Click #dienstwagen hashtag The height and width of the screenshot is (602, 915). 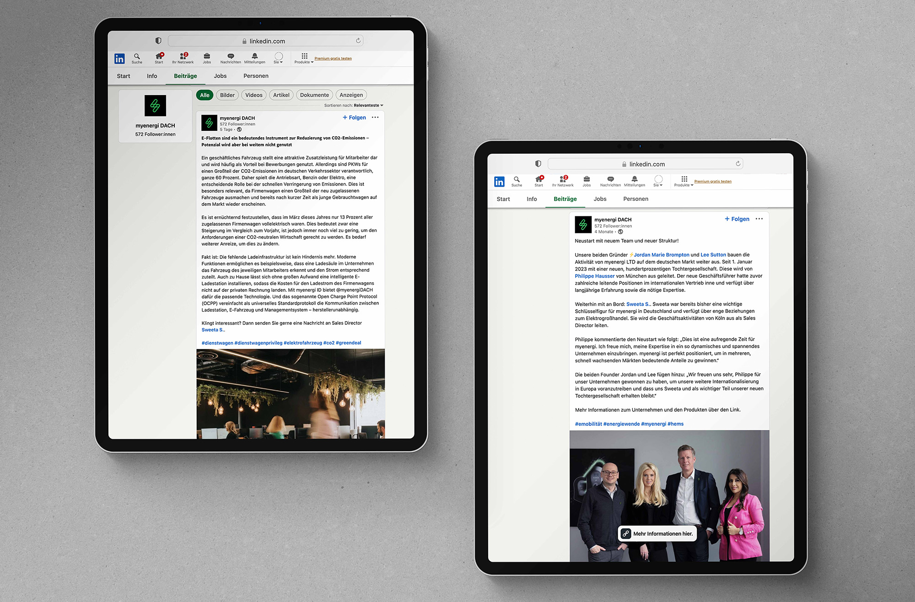click(217, 343)
